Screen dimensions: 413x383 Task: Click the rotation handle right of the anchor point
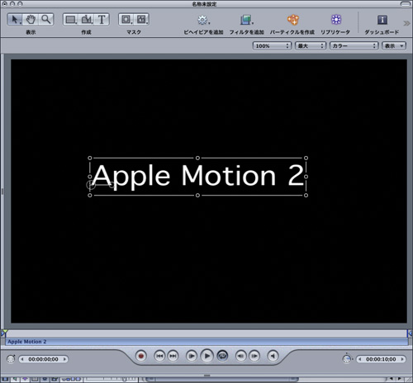112,185
